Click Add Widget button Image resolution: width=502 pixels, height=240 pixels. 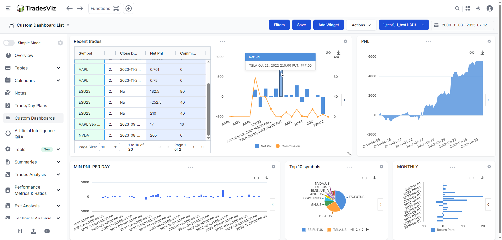pyautogui.click(x=329, y=25)
